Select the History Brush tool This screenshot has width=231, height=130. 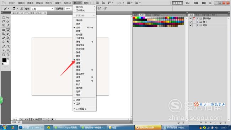pyautogui.click(x=8, y=34)
